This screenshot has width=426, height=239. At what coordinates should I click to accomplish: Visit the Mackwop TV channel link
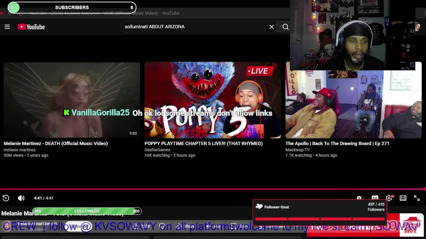298,150
